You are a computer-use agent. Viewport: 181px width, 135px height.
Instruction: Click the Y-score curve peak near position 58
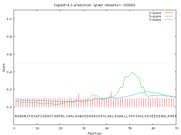pos(148,92)
